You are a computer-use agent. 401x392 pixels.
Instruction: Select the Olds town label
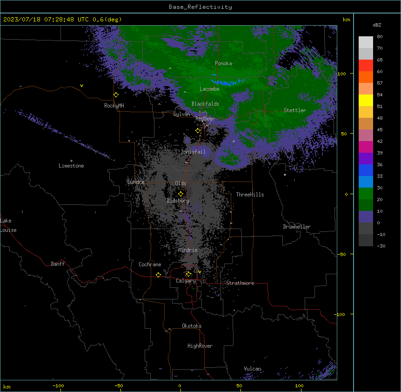coord(180,183)
